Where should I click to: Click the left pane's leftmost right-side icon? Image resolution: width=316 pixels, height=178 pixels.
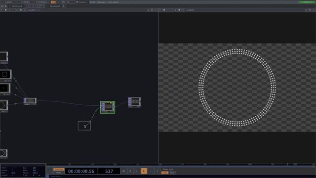(148, 10)
